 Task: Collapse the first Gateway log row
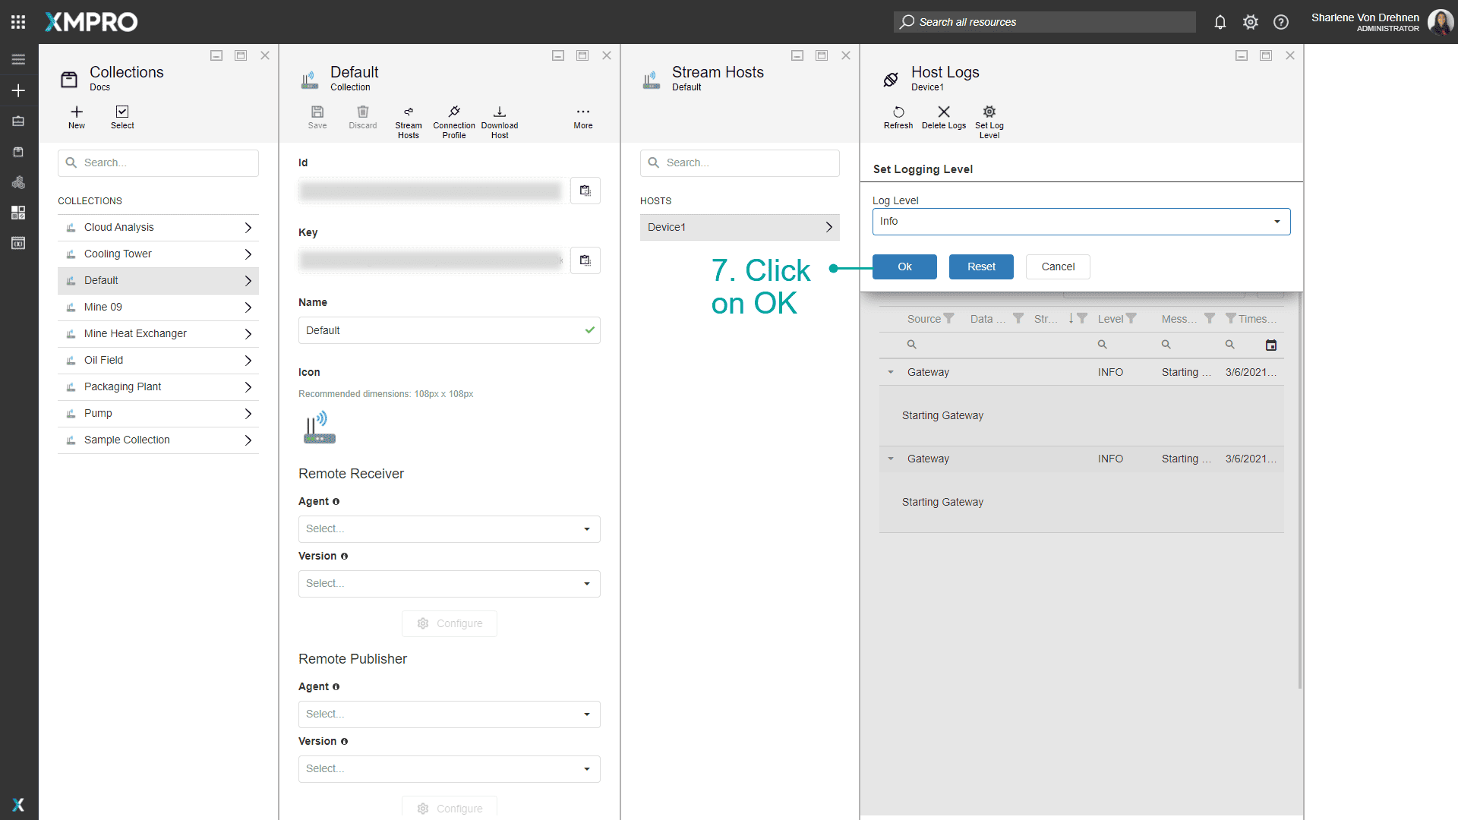(891, 372)
